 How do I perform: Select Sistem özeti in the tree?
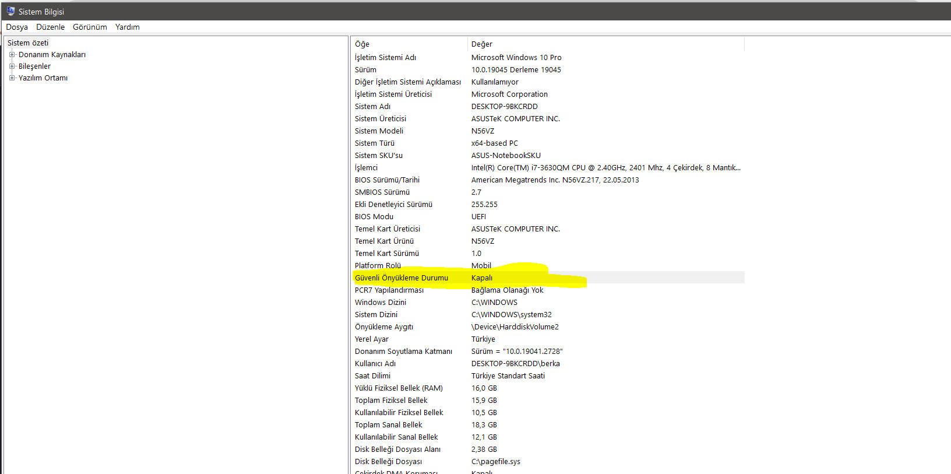tap(28, 43)
